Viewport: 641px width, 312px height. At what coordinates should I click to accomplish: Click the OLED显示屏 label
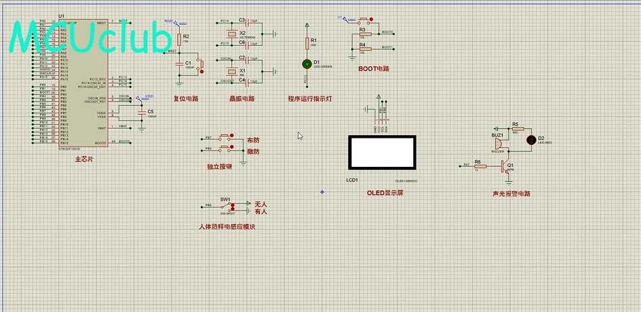pos(385,192)
